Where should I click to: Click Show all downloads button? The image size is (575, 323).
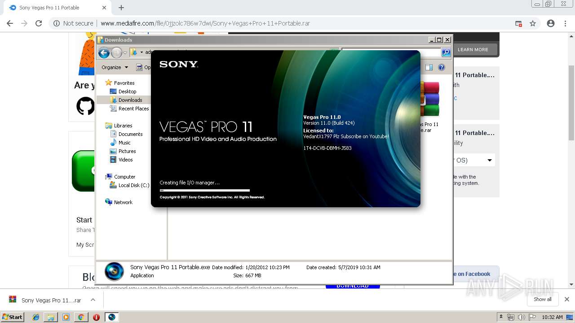tap(542, 299)
